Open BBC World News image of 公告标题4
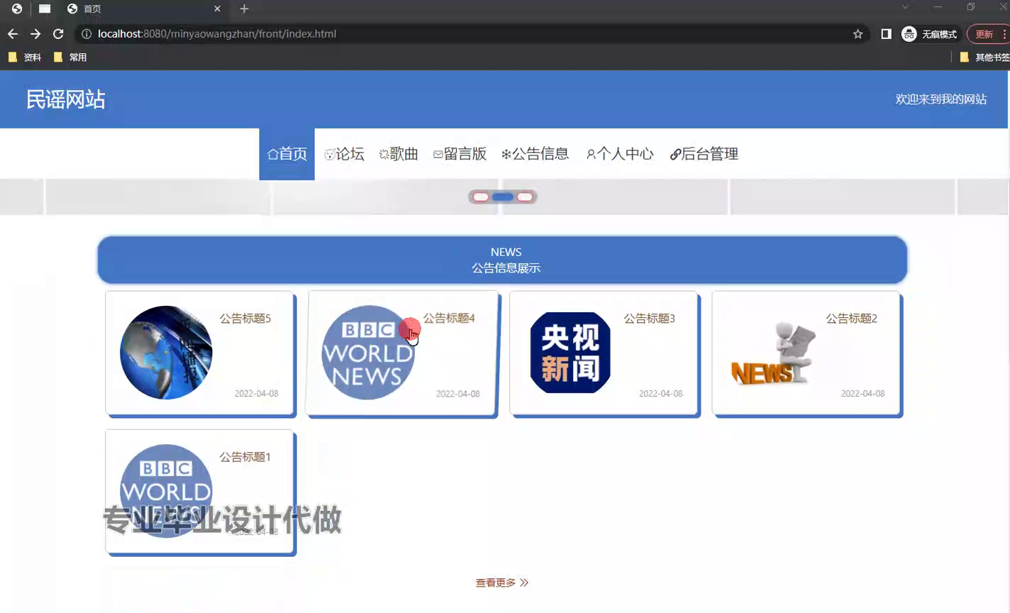1010x613 pixels. pos(368,353)
